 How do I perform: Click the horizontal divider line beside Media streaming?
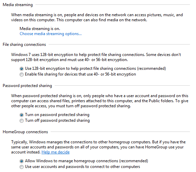click(x=113, y=5)
